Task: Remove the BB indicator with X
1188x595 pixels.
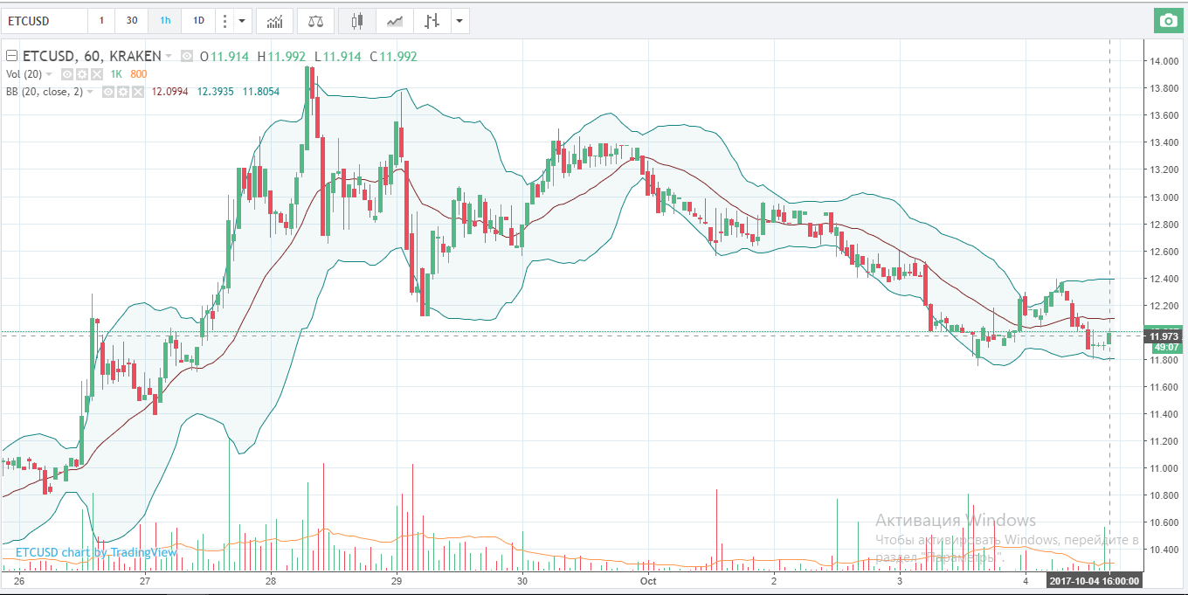Action: 137,92
